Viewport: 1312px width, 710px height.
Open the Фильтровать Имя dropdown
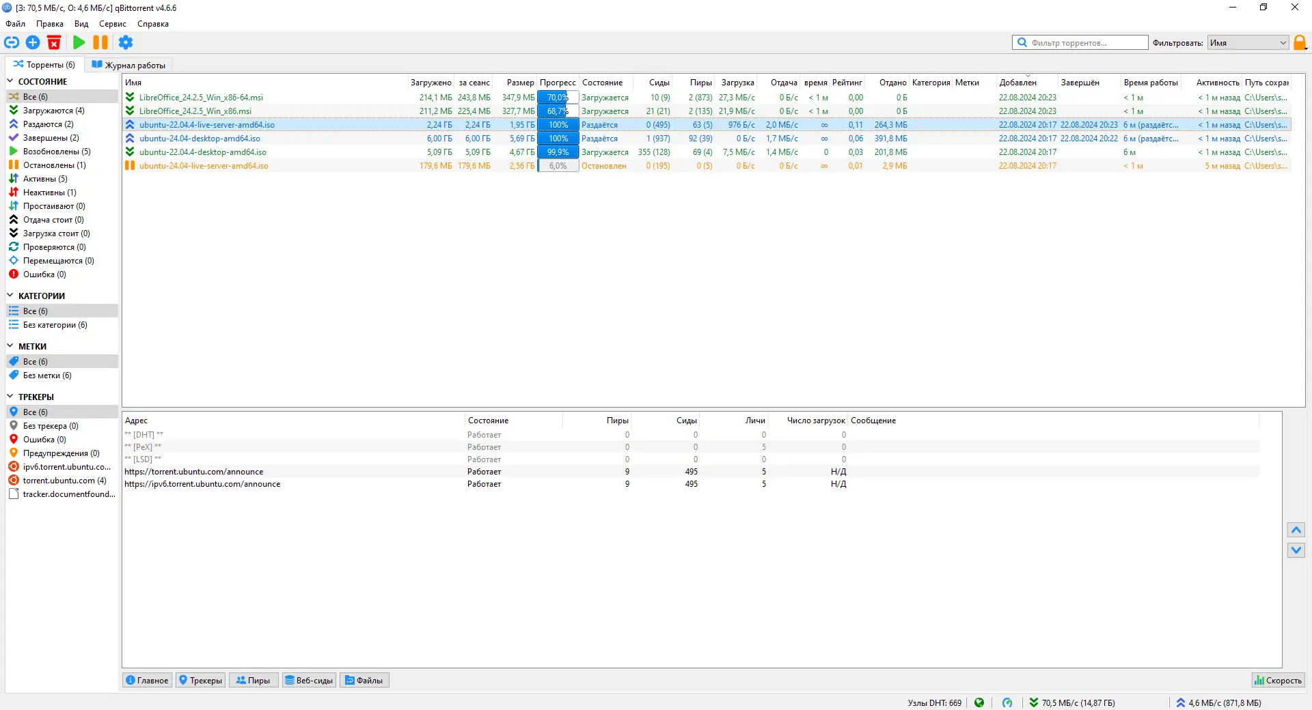pos(1248,42)
